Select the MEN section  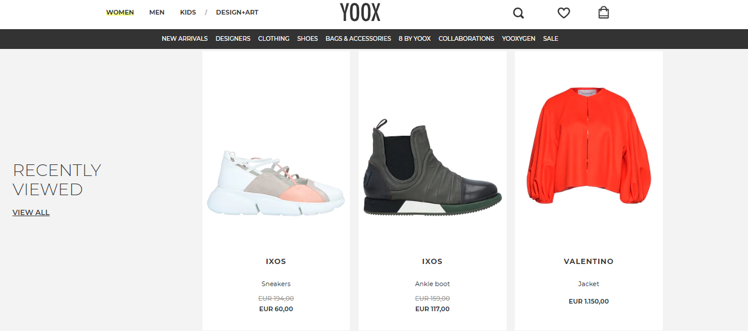coord(157,12)
